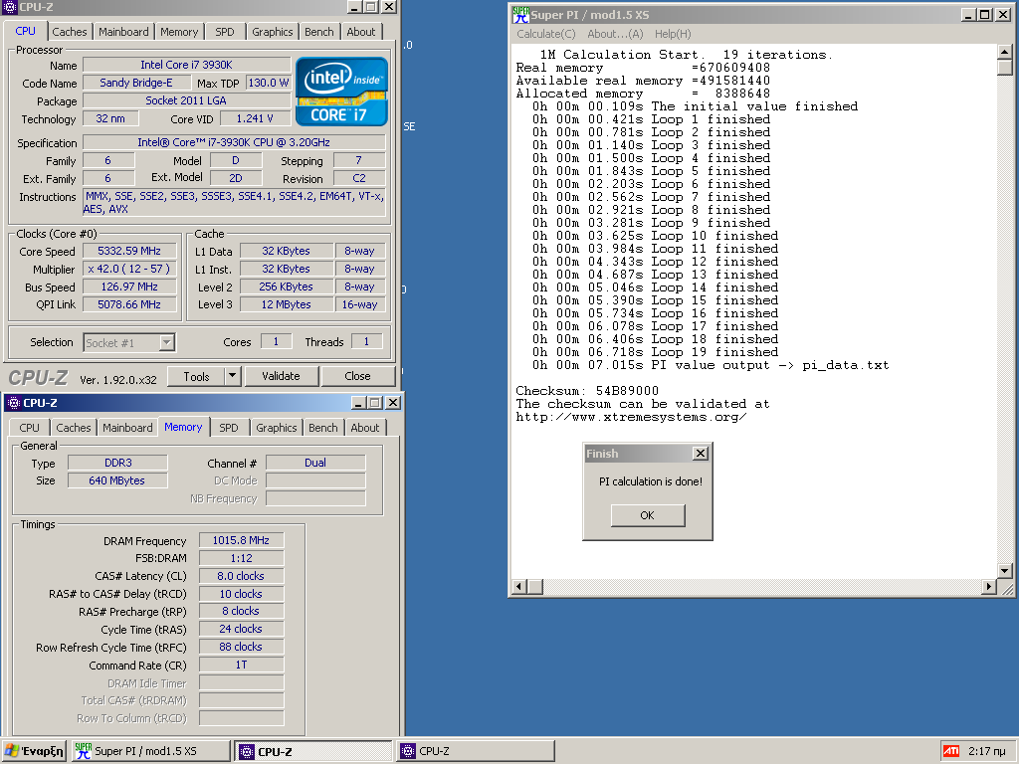Open the Calculate(C) menu in Super PI

[x=546, y=34]
